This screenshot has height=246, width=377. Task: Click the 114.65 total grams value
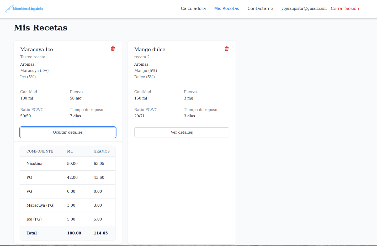click(101, 233)
